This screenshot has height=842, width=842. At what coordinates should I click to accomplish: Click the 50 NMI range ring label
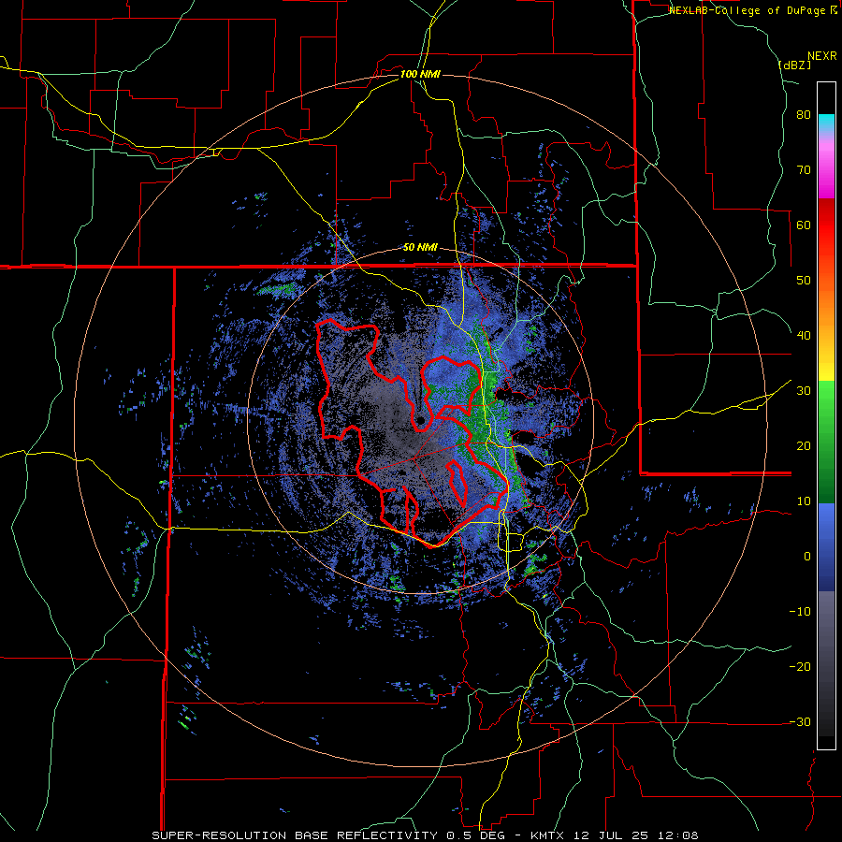(420, 248)
